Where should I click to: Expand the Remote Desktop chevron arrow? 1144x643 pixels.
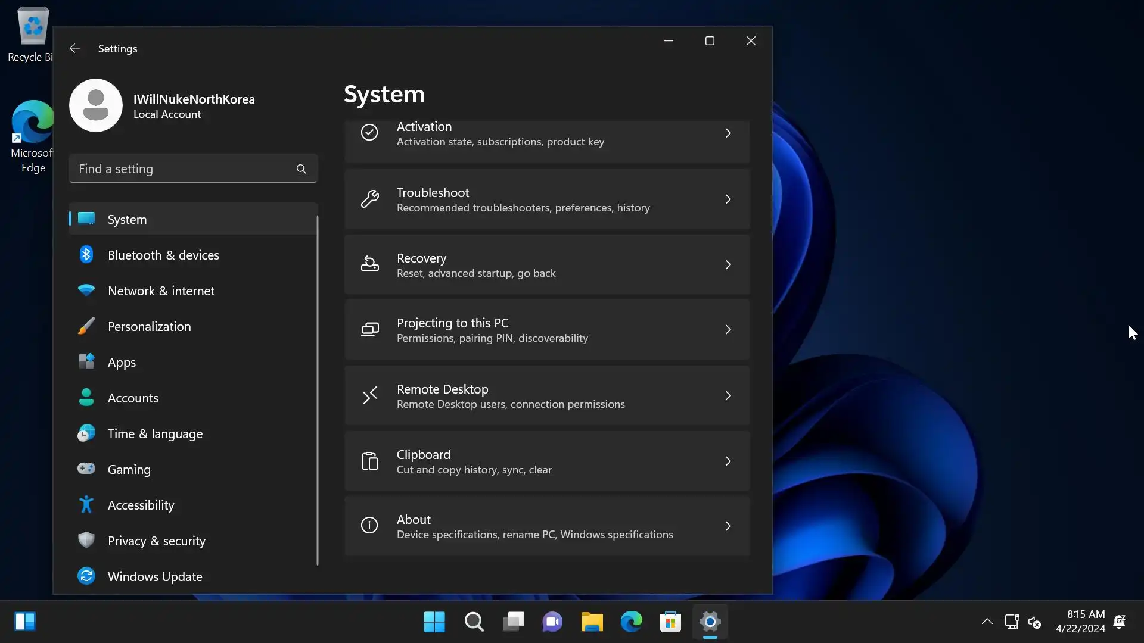pyautogui.click(x=728, y=396)
